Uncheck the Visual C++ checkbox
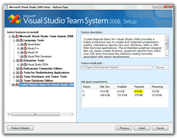 tap(22, 48)
